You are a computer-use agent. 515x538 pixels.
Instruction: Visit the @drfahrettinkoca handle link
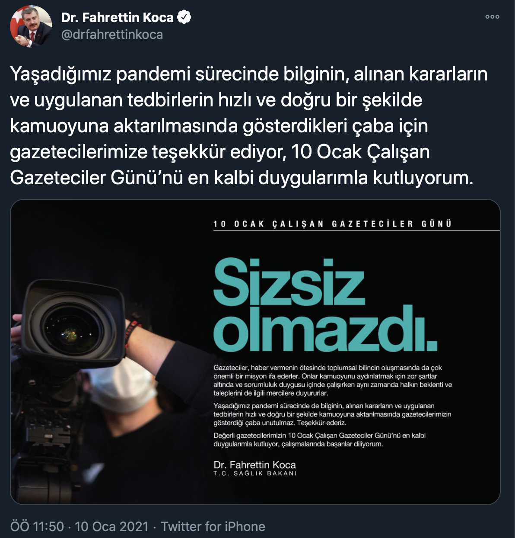(x=112, y=35)
